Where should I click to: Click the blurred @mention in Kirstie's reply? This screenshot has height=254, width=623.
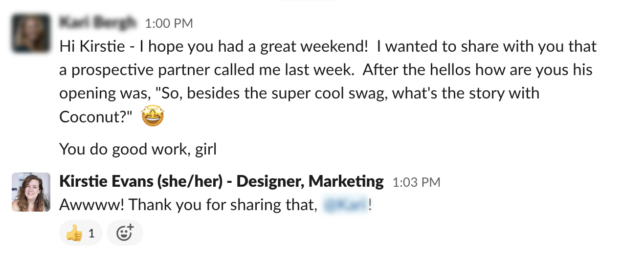[x=346, y=205]
